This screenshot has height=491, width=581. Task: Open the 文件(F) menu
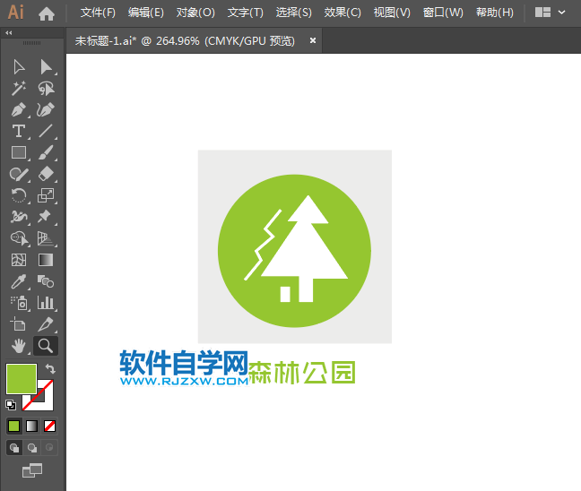point(98,13)
